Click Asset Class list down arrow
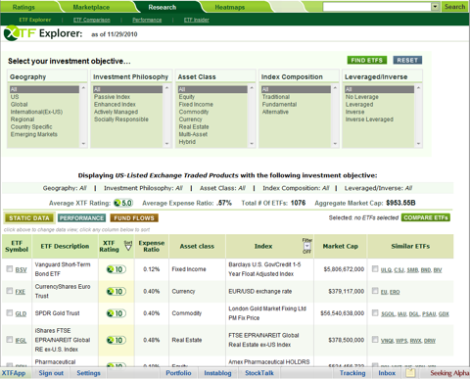This screenshot has height=379, width=470. [x=252, y=143]
